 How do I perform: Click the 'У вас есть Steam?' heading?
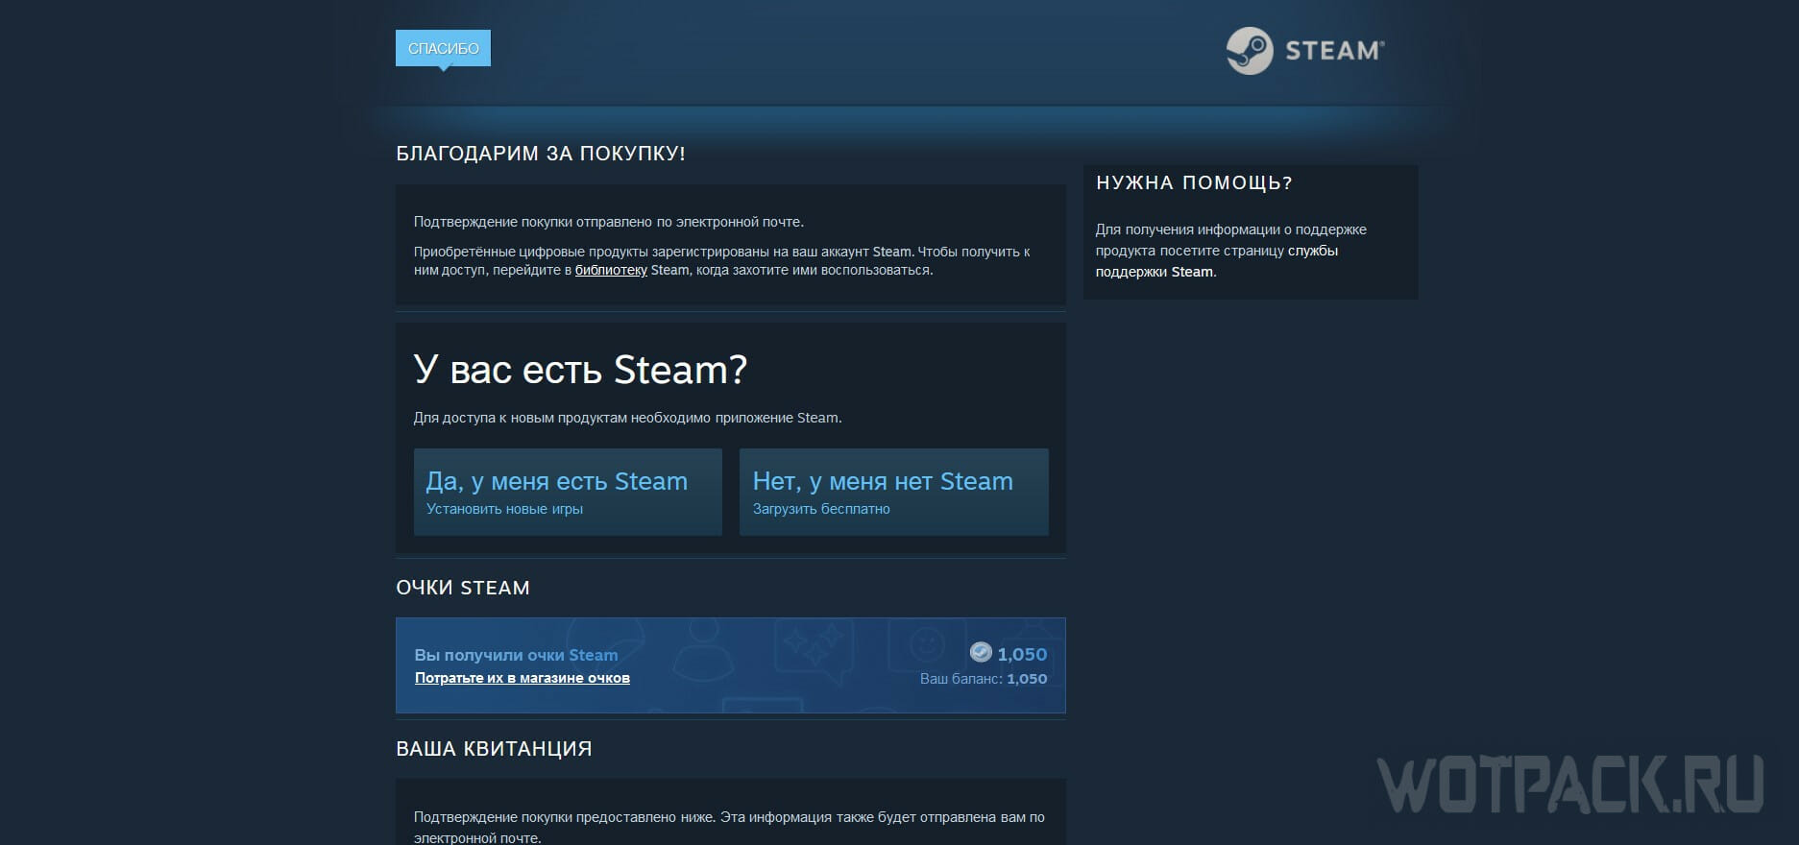580,370
